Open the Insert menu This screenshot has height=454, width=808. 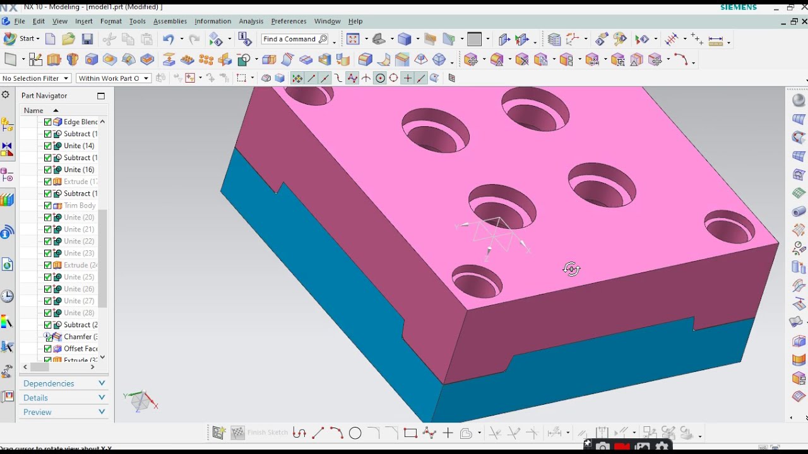pos(84,21)
